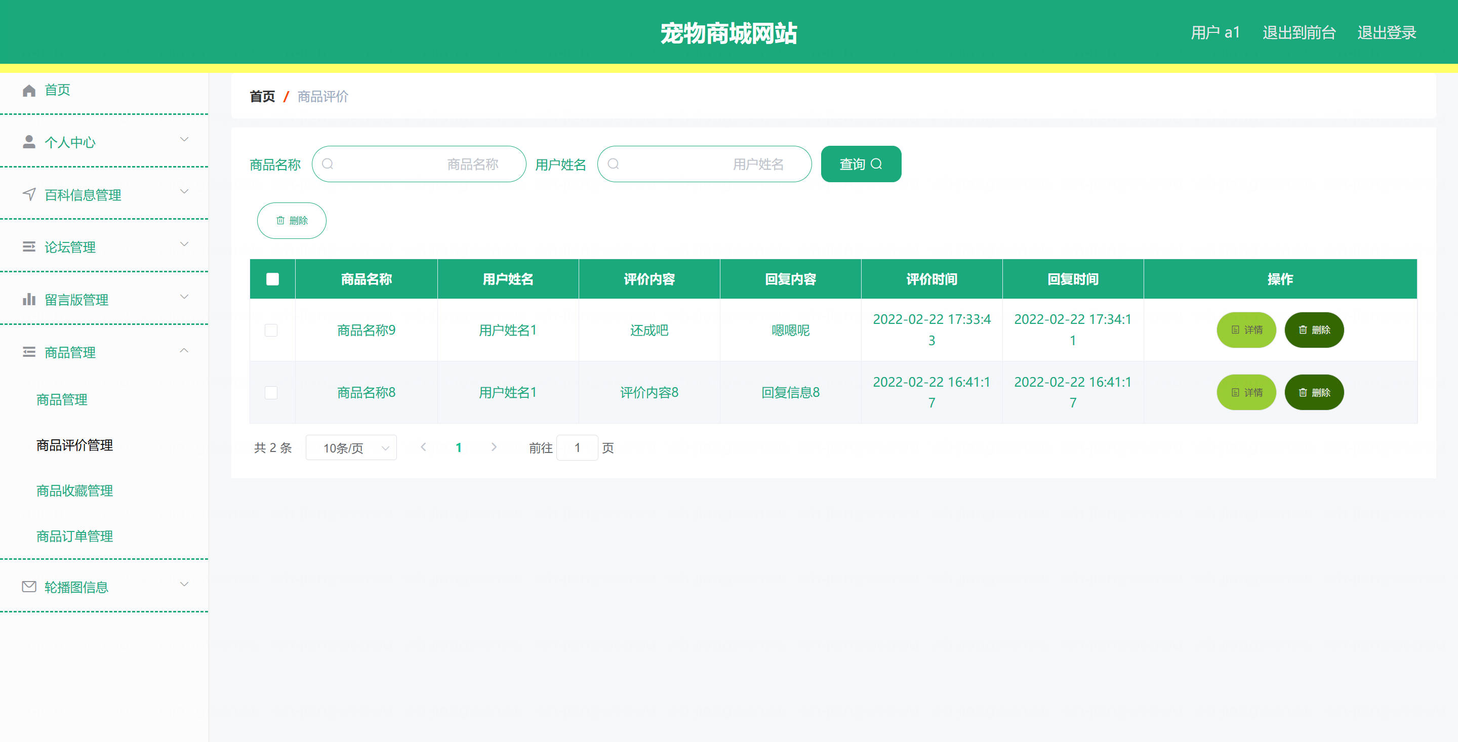
Task: Click search magnifier icon in 商品名称 field
Action: pos(328,164)
